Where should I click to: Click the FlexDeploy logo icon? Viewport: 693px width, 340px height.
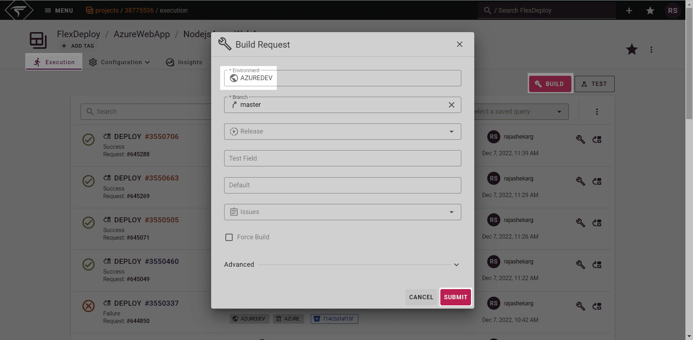pyautogui.click(x=19, y=10)
